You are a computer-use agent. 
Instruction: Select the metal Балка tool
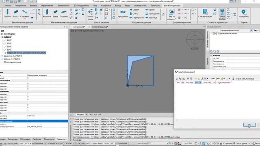55,13
